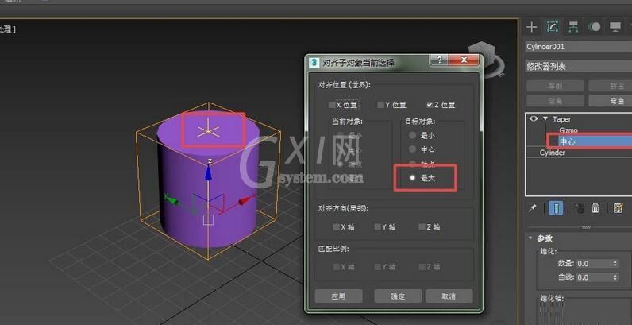Select Taper modifier in the stack
632x325 pixels.
click(562, 119)
